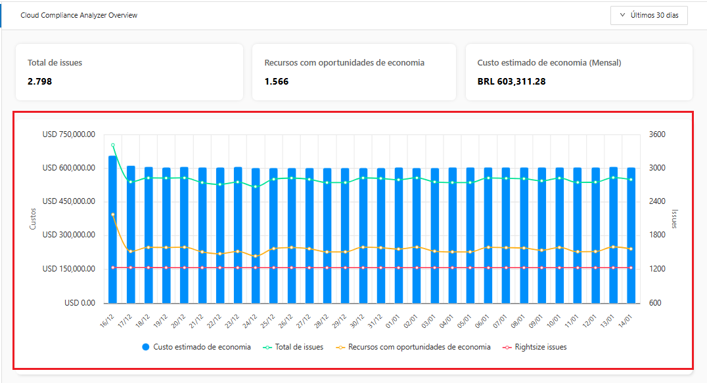
Task: Click the green data point at 24/12
Action: pos(256,187)
